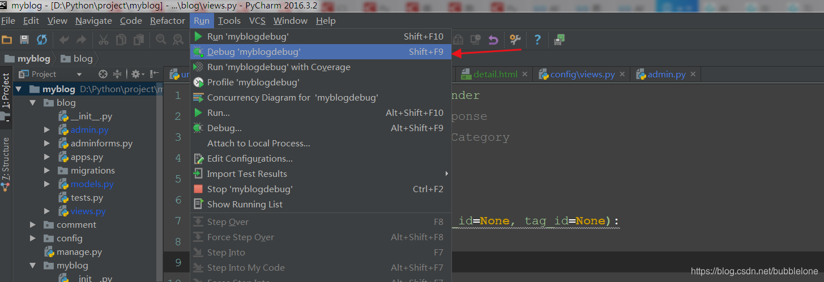Open the 1: Project side tool tab
Screen dimensions: 824x282
pos(6,90)
